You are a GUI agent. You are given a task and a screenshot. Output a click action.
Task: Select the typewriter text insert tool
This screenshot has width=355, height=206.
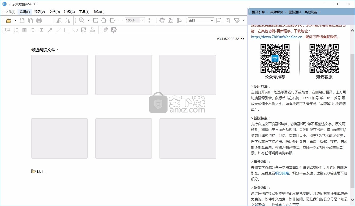click(16, 30)
